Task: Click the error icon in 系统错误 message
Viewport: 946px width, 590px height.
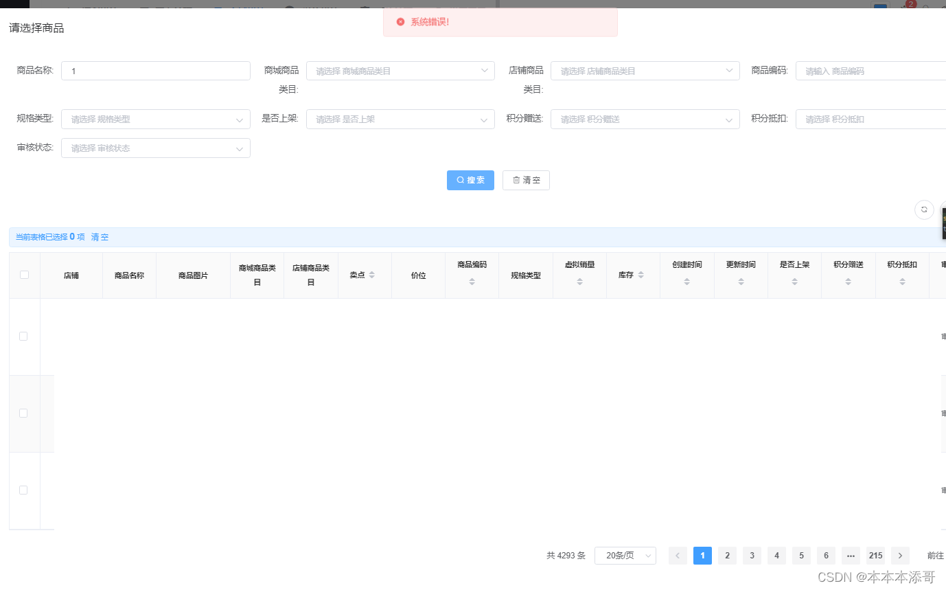Action: (400, 21)
